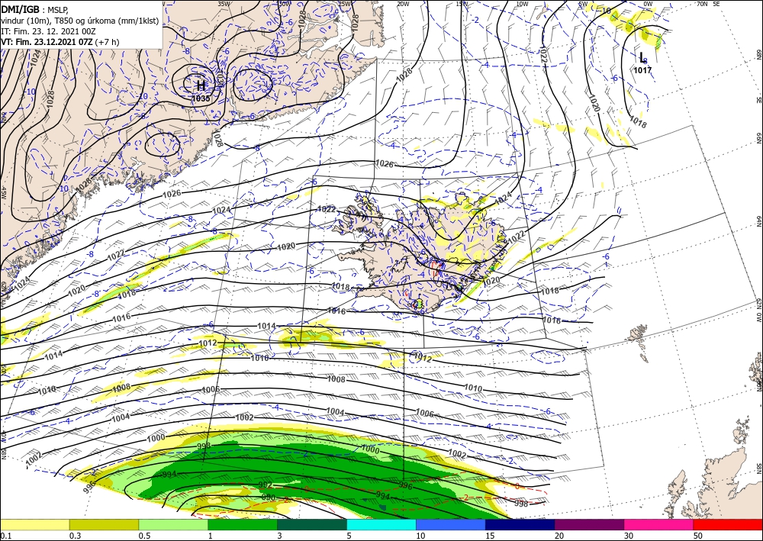Viewport: 763px width, 541px height.
Task: Click the '1017' low pressure value
Action: point(642,70)
